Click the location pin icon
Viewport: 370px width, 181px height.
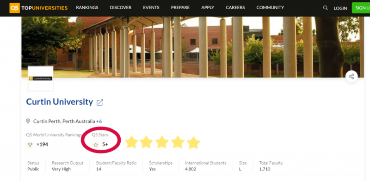click(x=28, y=121)
